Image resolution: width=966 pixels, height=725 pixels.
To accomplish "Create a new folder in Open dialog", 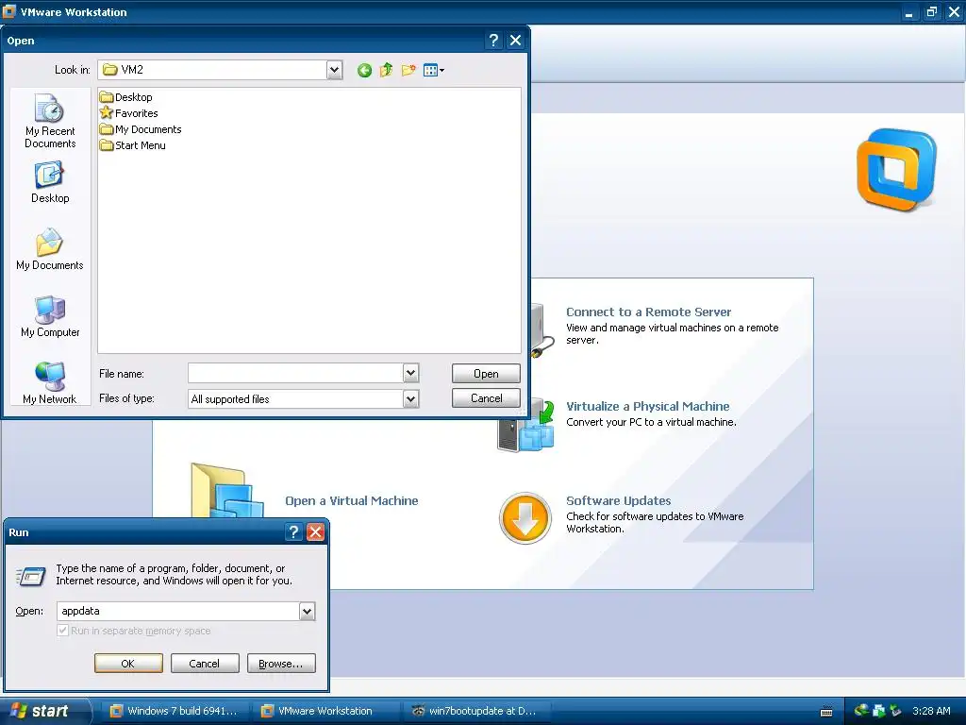I will click(x=408, y=70).
